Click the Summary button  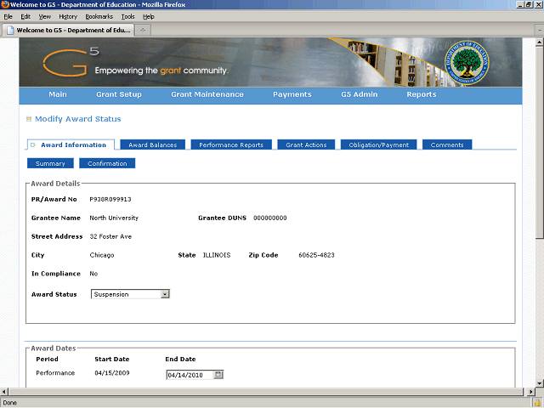50,163
